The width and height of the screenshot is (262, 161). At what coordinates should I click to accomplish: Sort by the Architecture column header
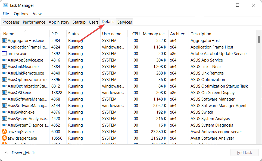pos(179,34)
